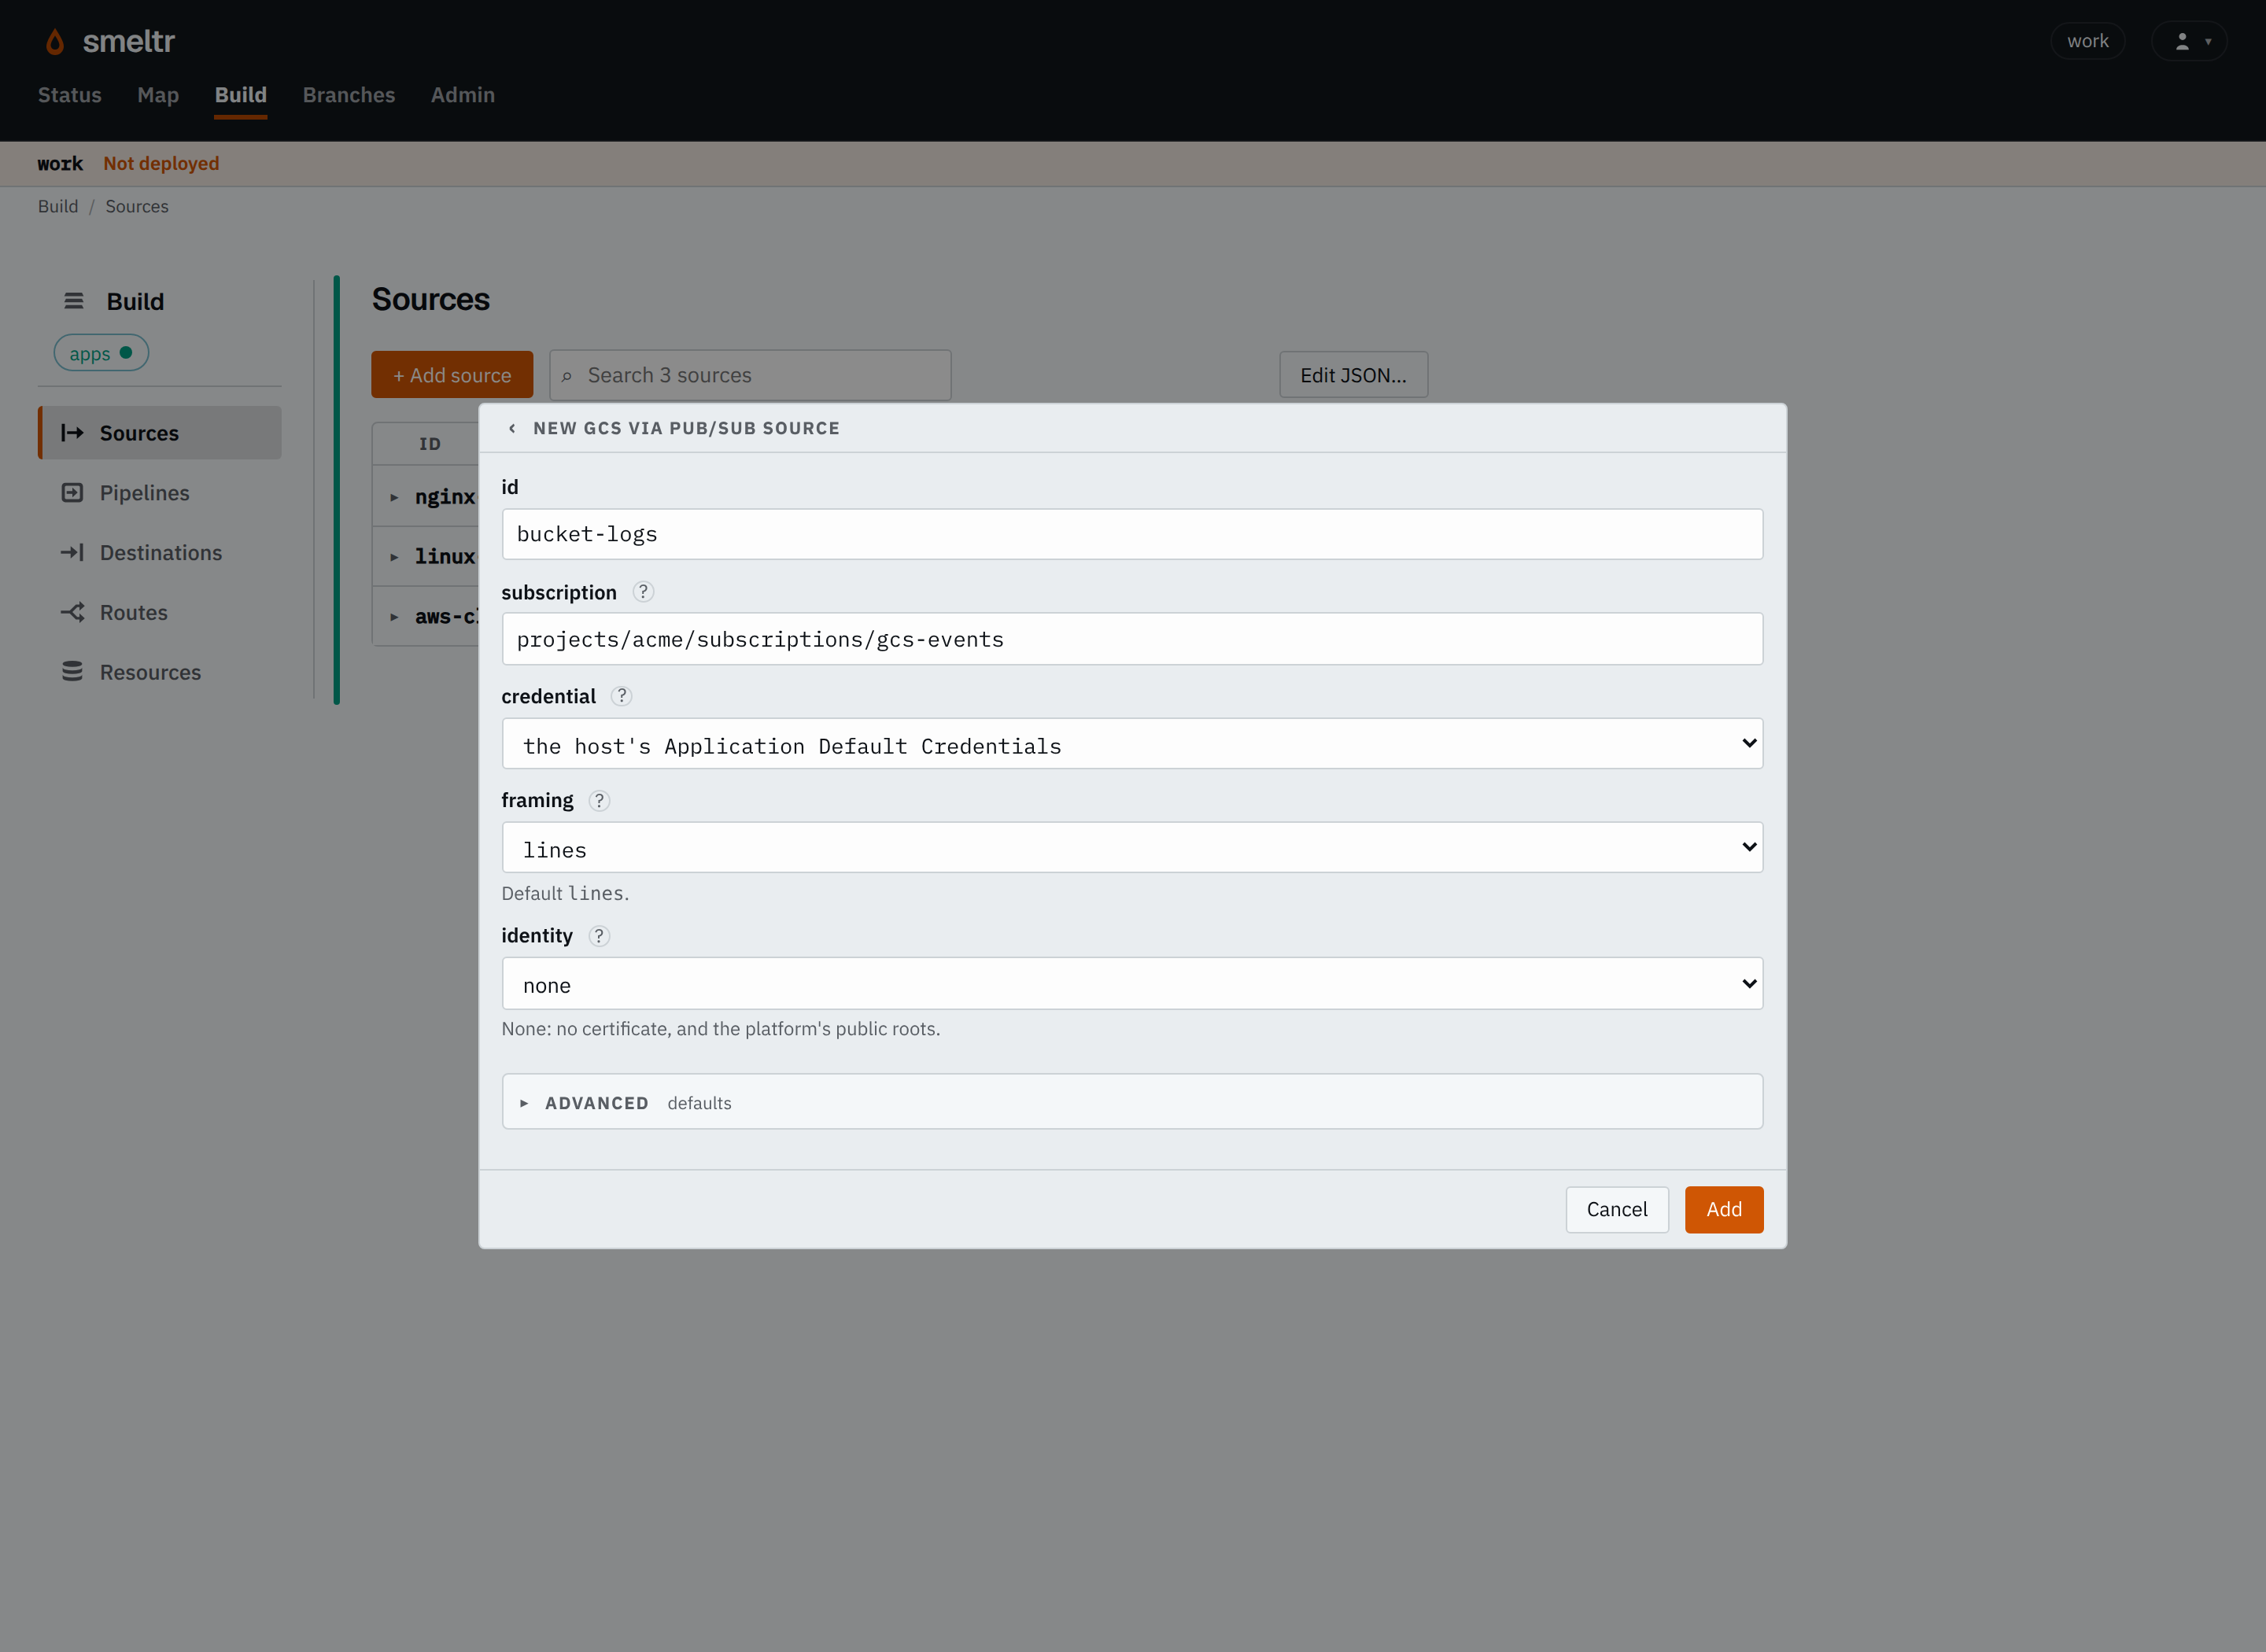
Task: Click the Search 3 sources field
Action: [750, 375]
